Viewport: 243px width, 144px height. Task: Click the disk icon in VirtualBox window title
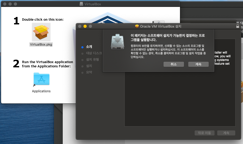pyautogui.click(x=81, y=4)
